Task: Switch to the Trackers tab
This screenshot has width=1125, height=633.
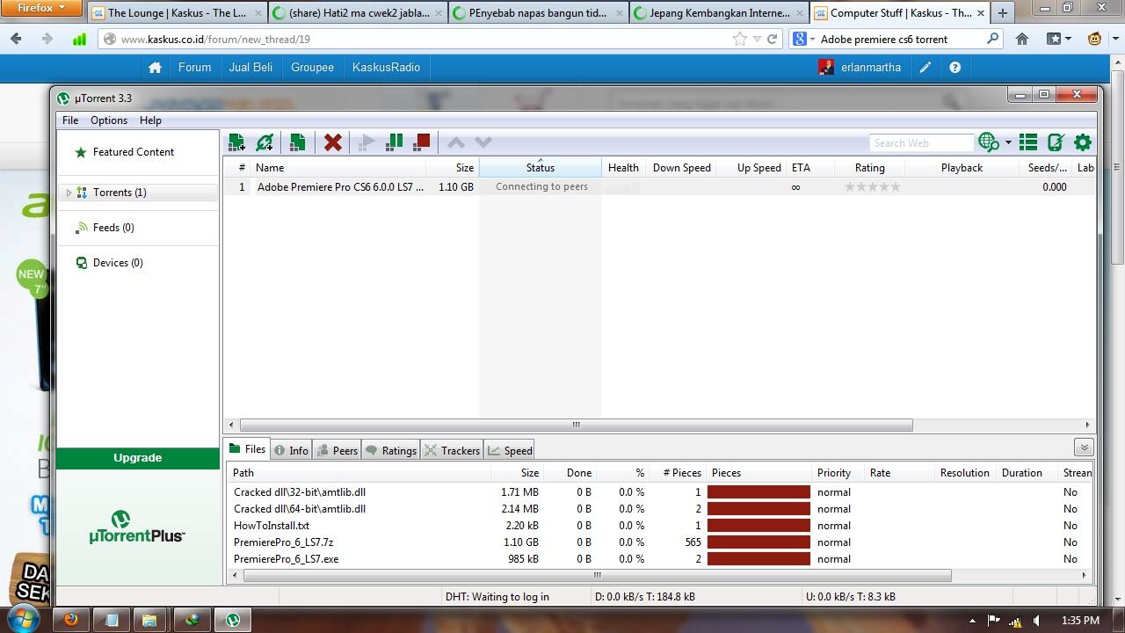Action: (x=452, y=450)
